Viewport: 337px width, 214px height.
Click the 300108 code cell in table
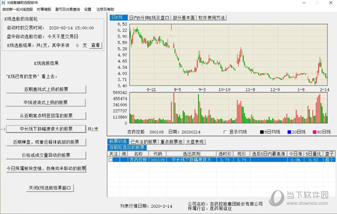pos(157,160)
